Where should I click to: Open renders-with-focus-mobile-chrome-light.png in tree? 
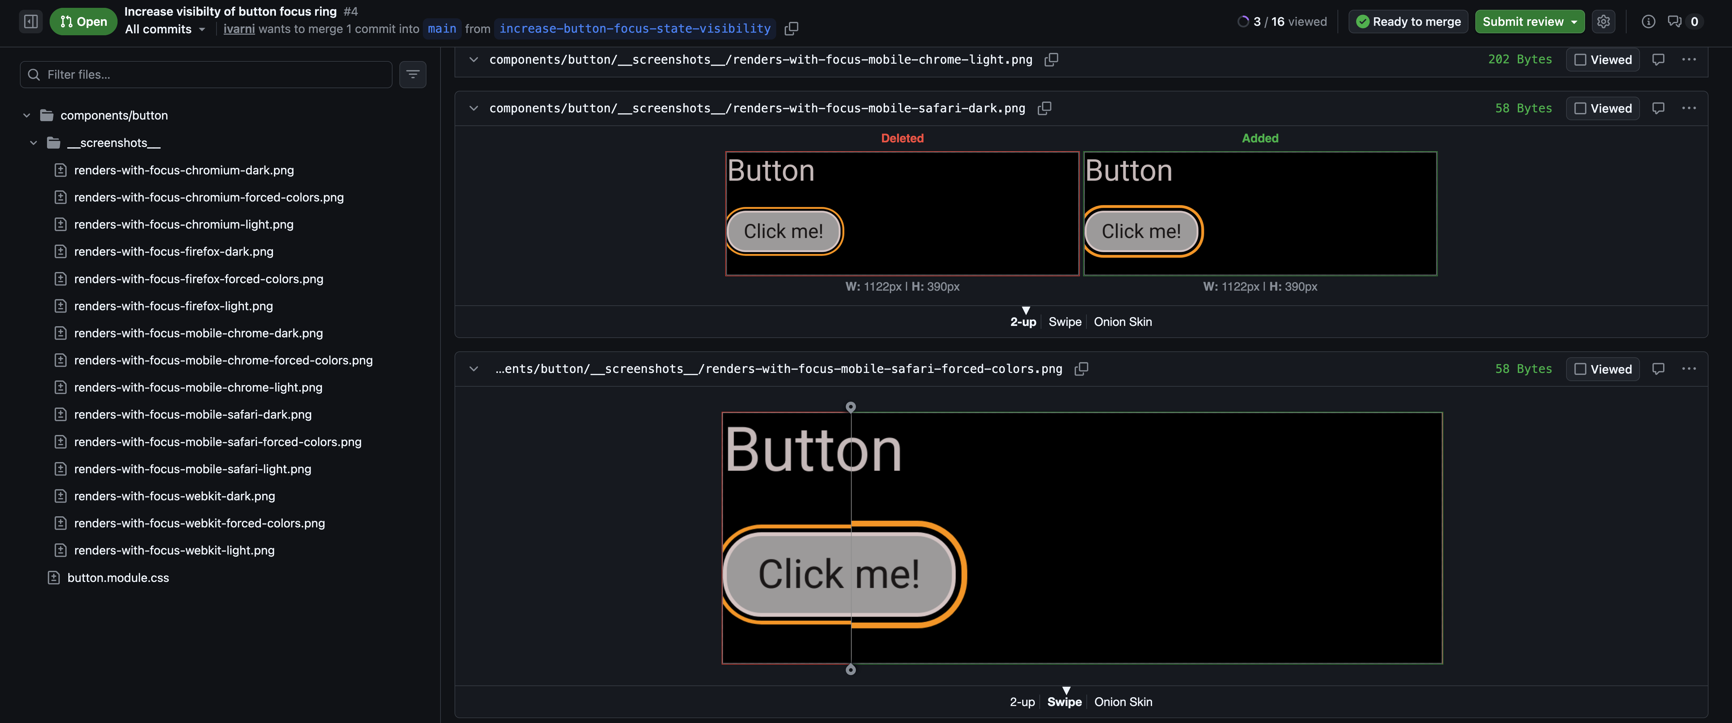[x=198, y=387]
